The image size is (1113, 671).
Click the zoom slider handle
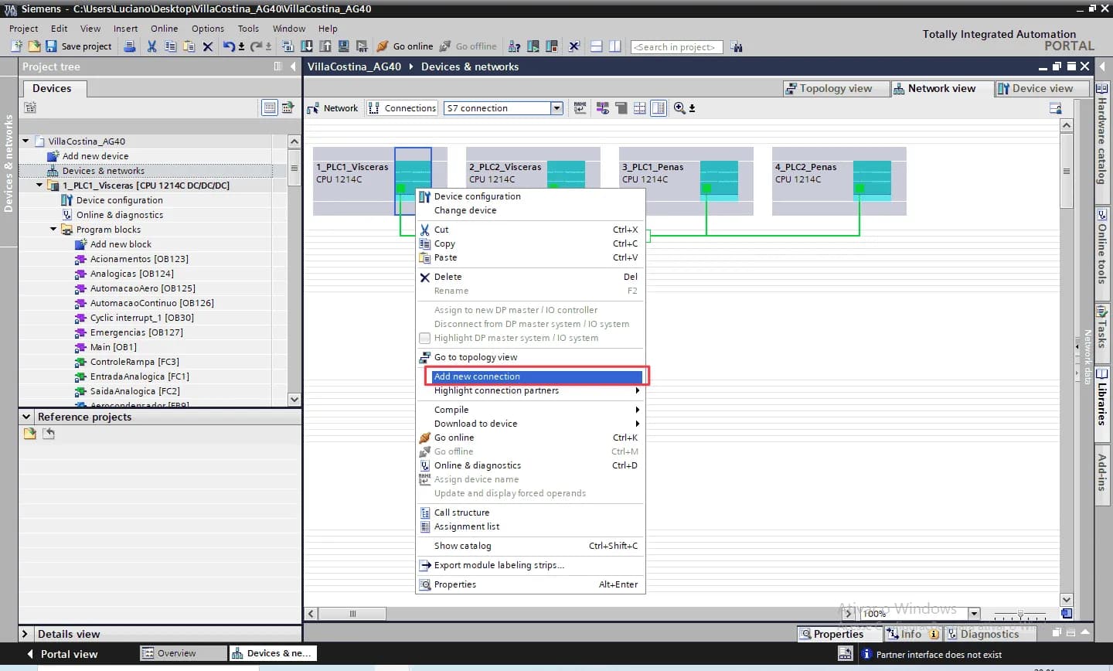(1020, 615)
